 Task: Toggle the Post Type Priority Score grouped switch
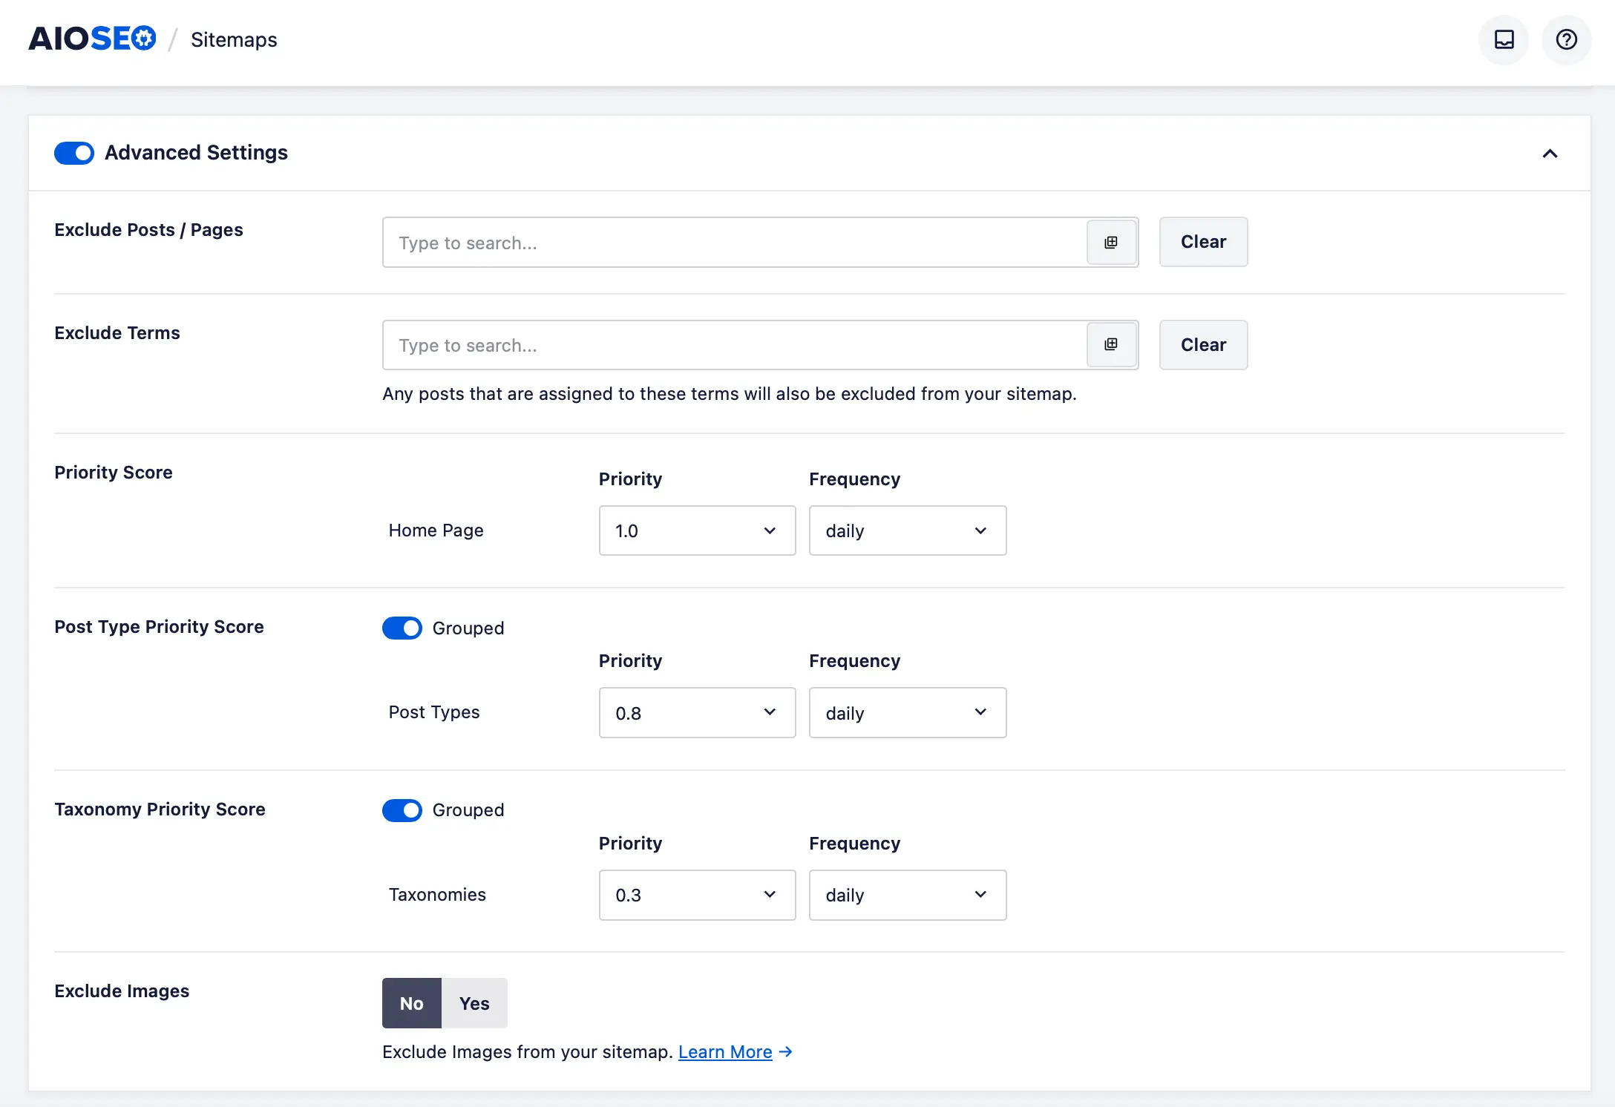click(x=402, y=628)
